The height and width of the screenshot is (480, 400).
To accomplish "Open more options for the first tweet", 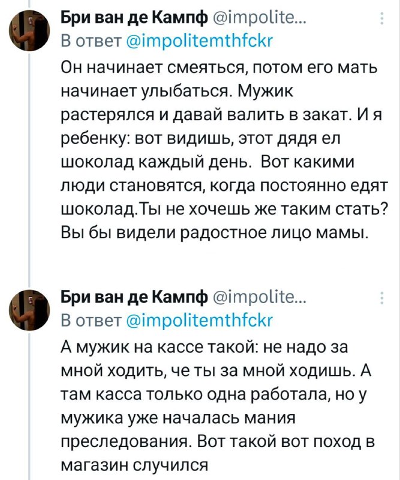I will (383, 19).
